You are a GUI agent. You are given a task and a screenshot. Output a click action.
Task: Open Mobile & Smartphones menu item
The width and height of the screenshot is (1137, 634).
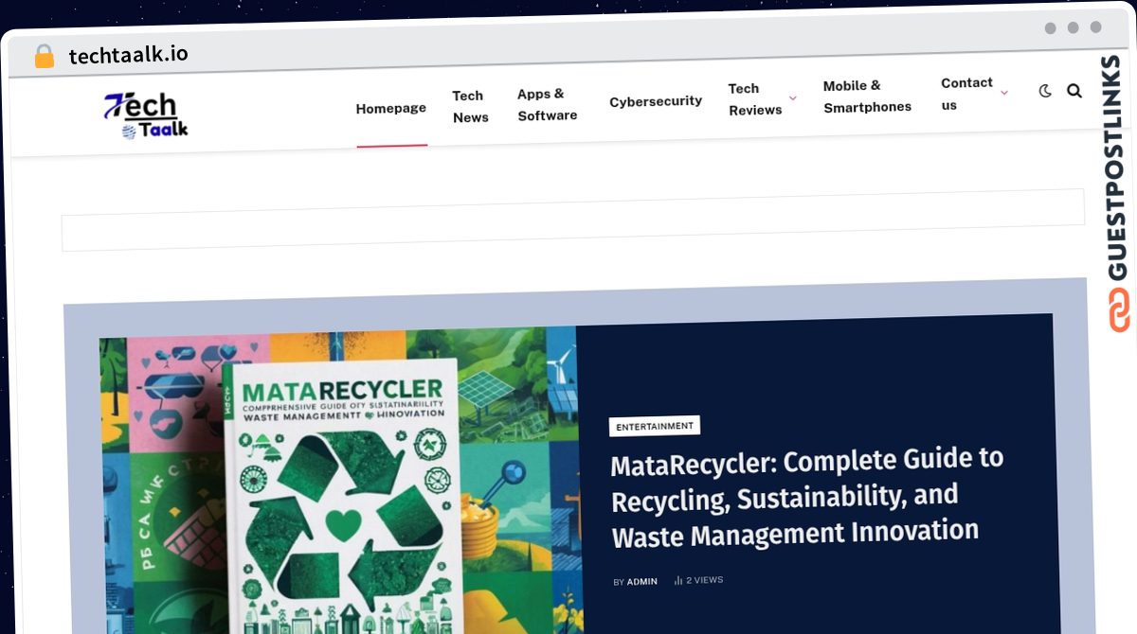[867, 97]
